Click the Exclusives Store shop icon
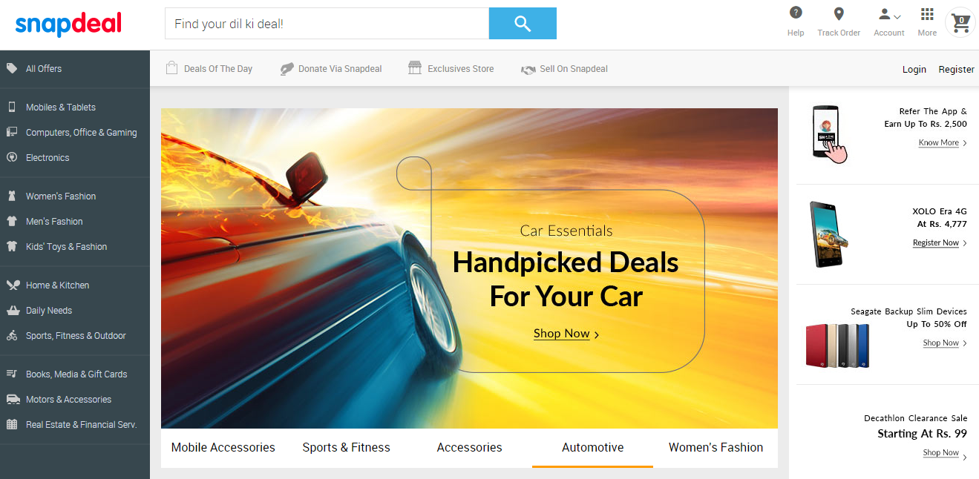The height and width of the screenshot is (479, 979). click(x=415, y=68)
